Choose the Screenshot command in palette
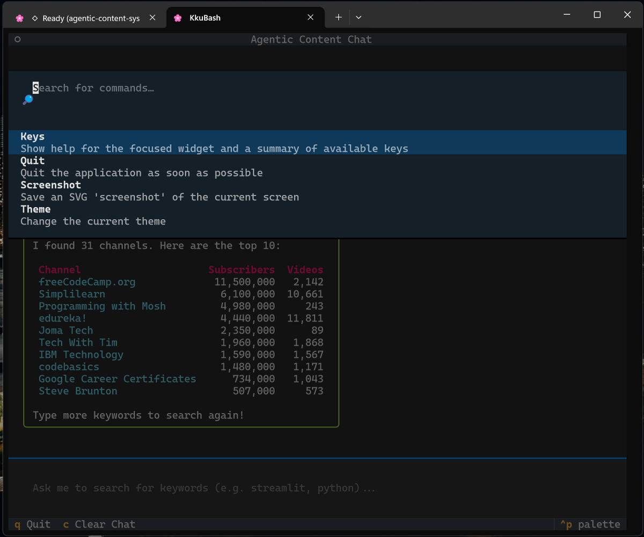The height and width of the screenshot is (537, 644). coord(317,191)
